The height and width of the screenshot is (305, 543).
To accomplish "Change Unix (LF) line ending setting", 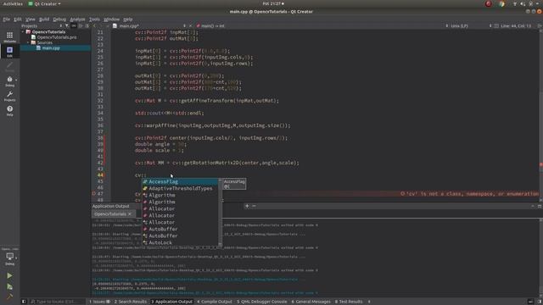I will coord(459,26).
